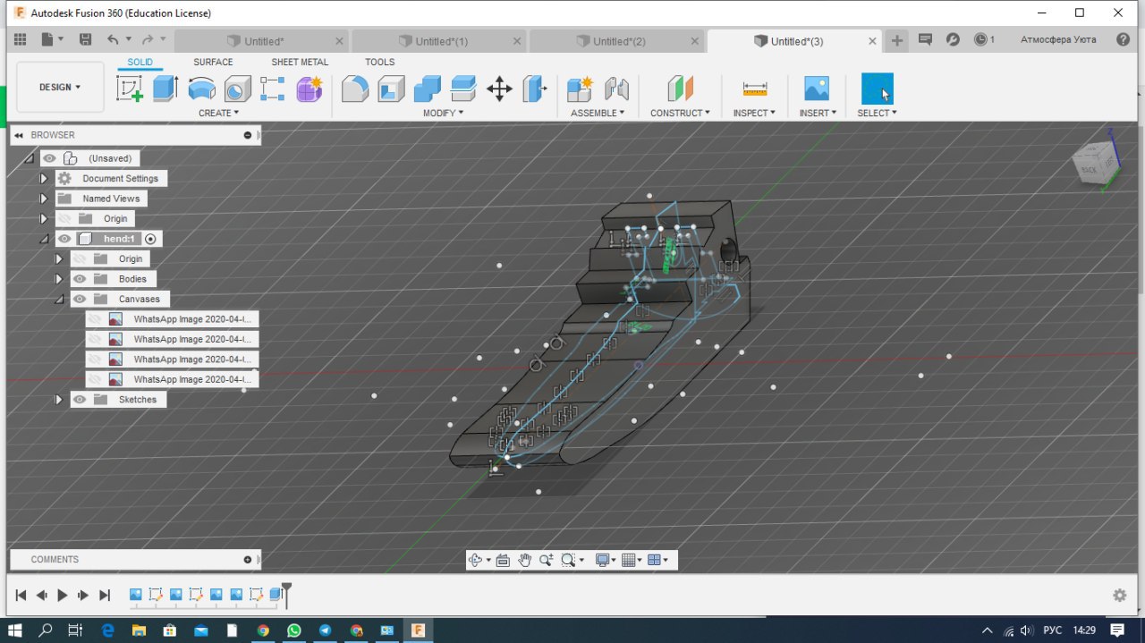Click the Move/Copy arrows icon

pos(499,89)
